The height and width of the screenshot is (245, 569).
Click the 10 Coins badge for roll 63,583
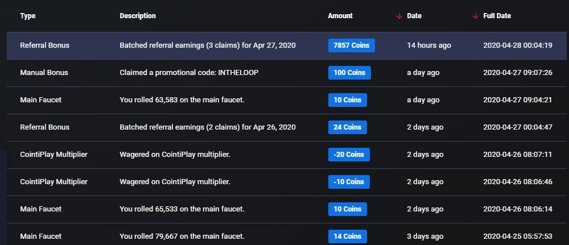coord(347,100)
